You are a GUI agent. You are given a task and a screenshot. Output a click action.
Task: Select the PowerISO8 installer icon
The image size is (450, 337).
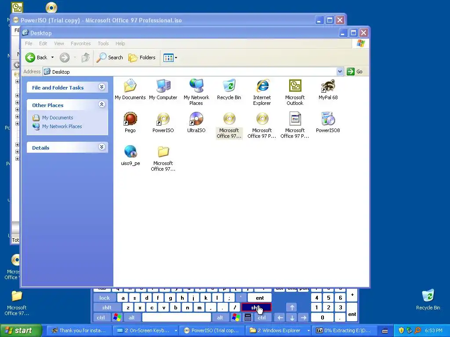pos(328,122)
